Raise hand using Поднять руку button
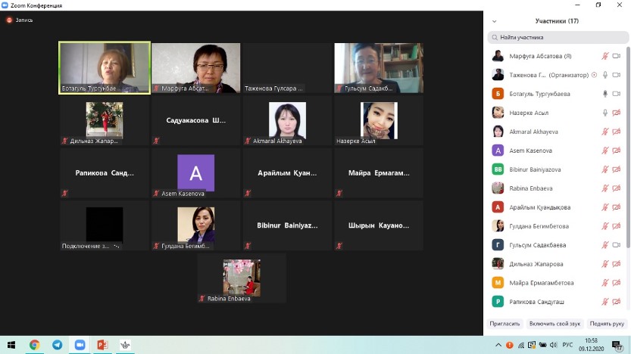Viewport: 631px width, 354px height. pyautogui.click(x=606, y=324)
